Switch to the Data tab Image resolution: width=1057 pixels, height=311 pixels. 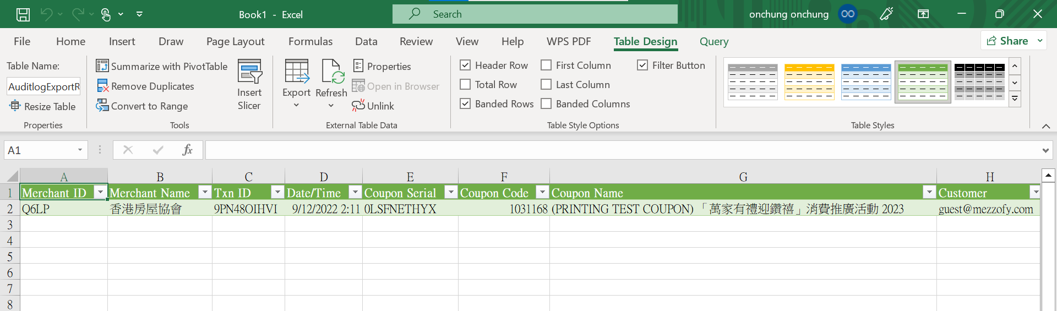[x=366, y=41]
